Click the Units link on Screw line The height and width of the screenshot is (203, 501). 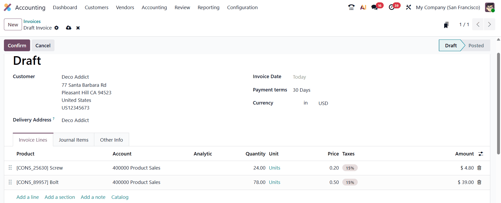(274, 168)
